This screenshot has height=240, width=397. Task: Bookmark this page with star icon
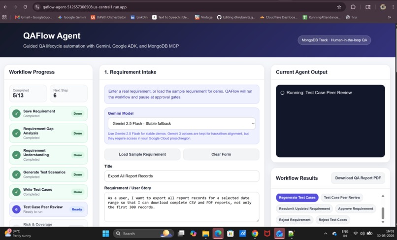pyautogui.click(x=339, y=7)
